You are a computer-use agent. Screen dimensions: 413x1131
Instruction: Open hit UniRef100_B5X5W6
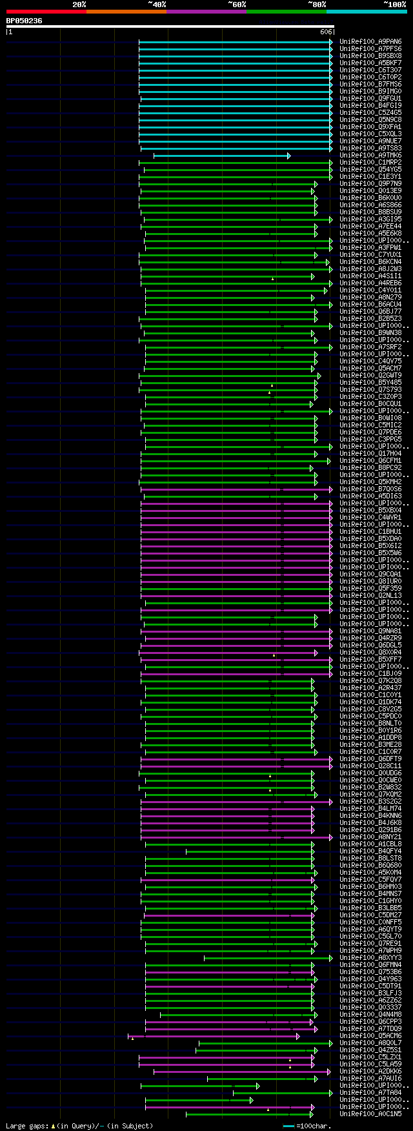(x=370, y=553)
